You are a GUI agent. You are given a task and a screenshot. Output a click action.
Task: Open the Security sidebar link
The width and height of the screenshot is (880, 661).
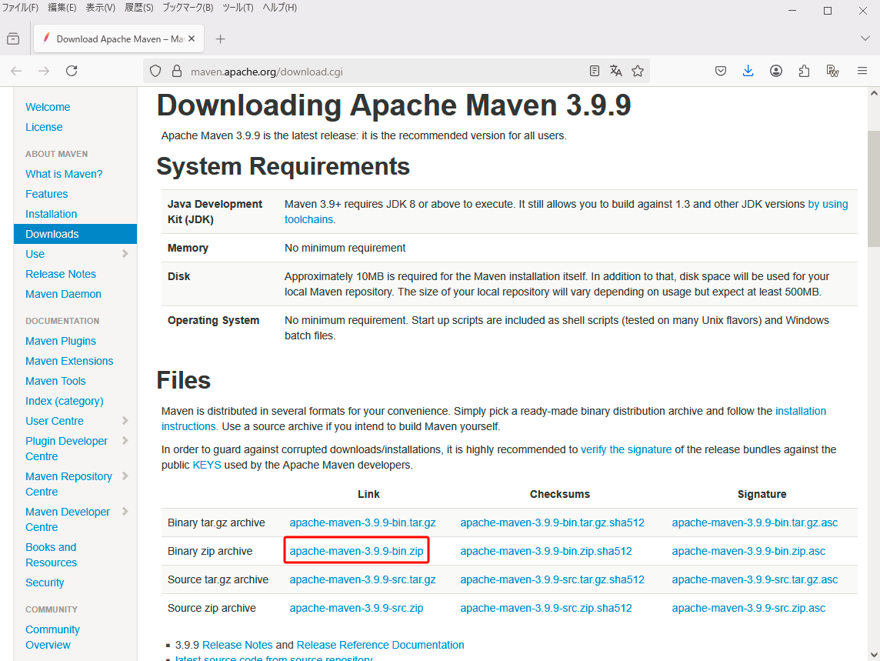(x=45, y=583)
